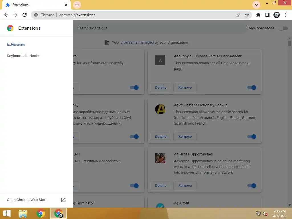Click the Chrome logo in sidebar header
292x219 pixels.
tap(10, 28)
